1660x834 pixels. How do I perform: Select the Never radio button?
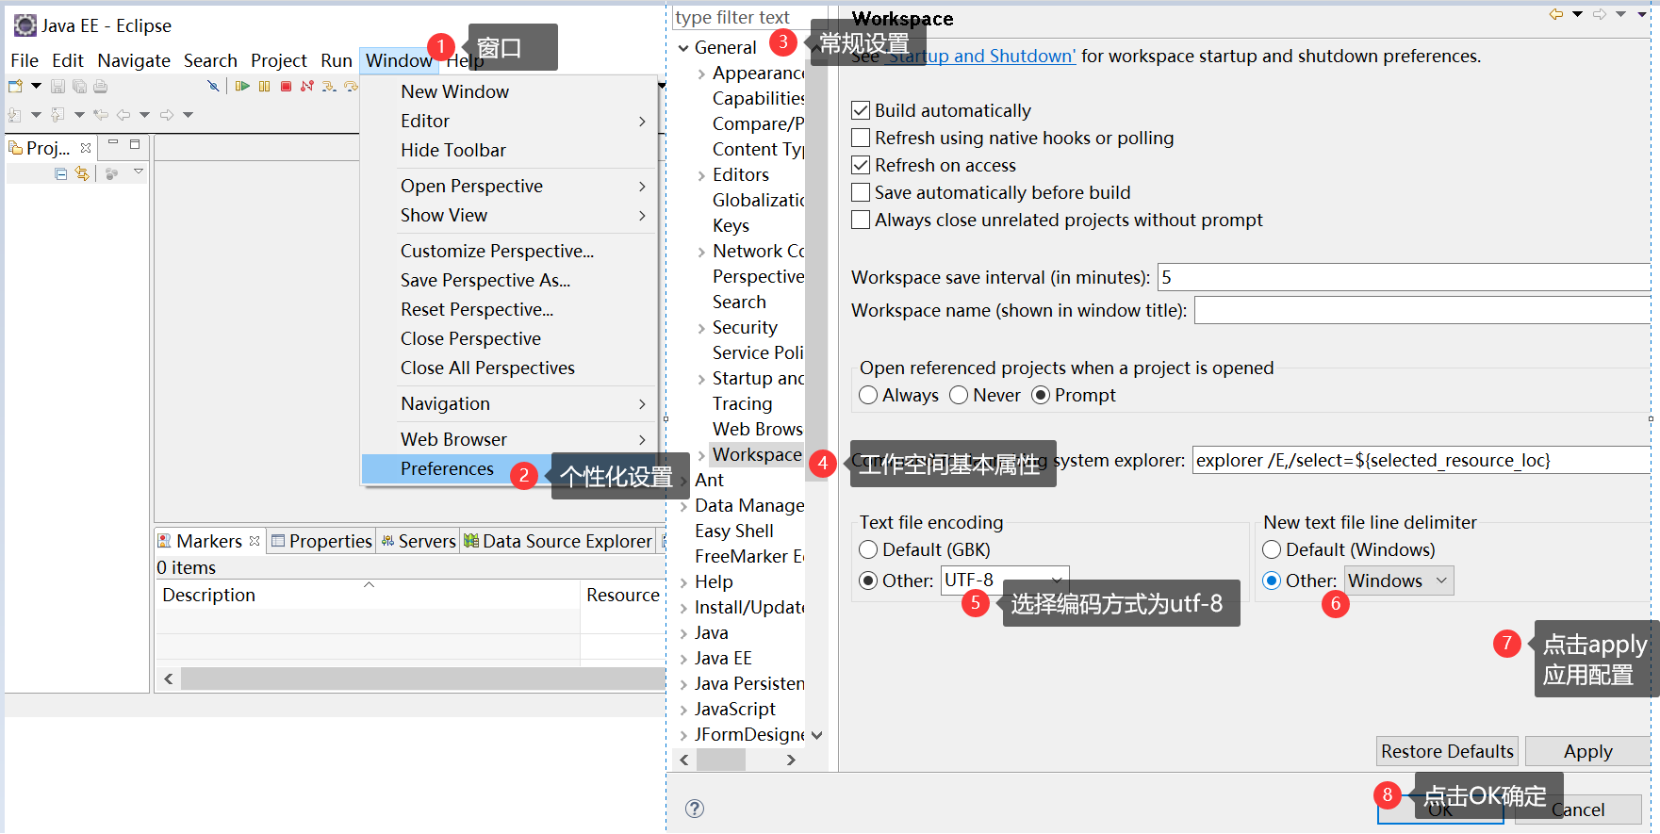point(959,395)
